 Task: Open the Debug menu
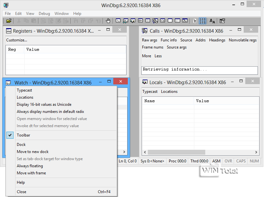pos(44,14)
